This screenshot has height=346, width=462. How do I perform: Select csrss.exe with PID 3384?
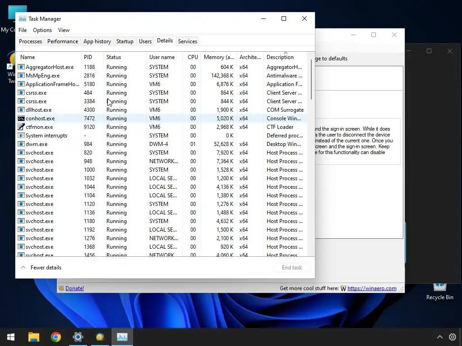[x=162, y=101]
